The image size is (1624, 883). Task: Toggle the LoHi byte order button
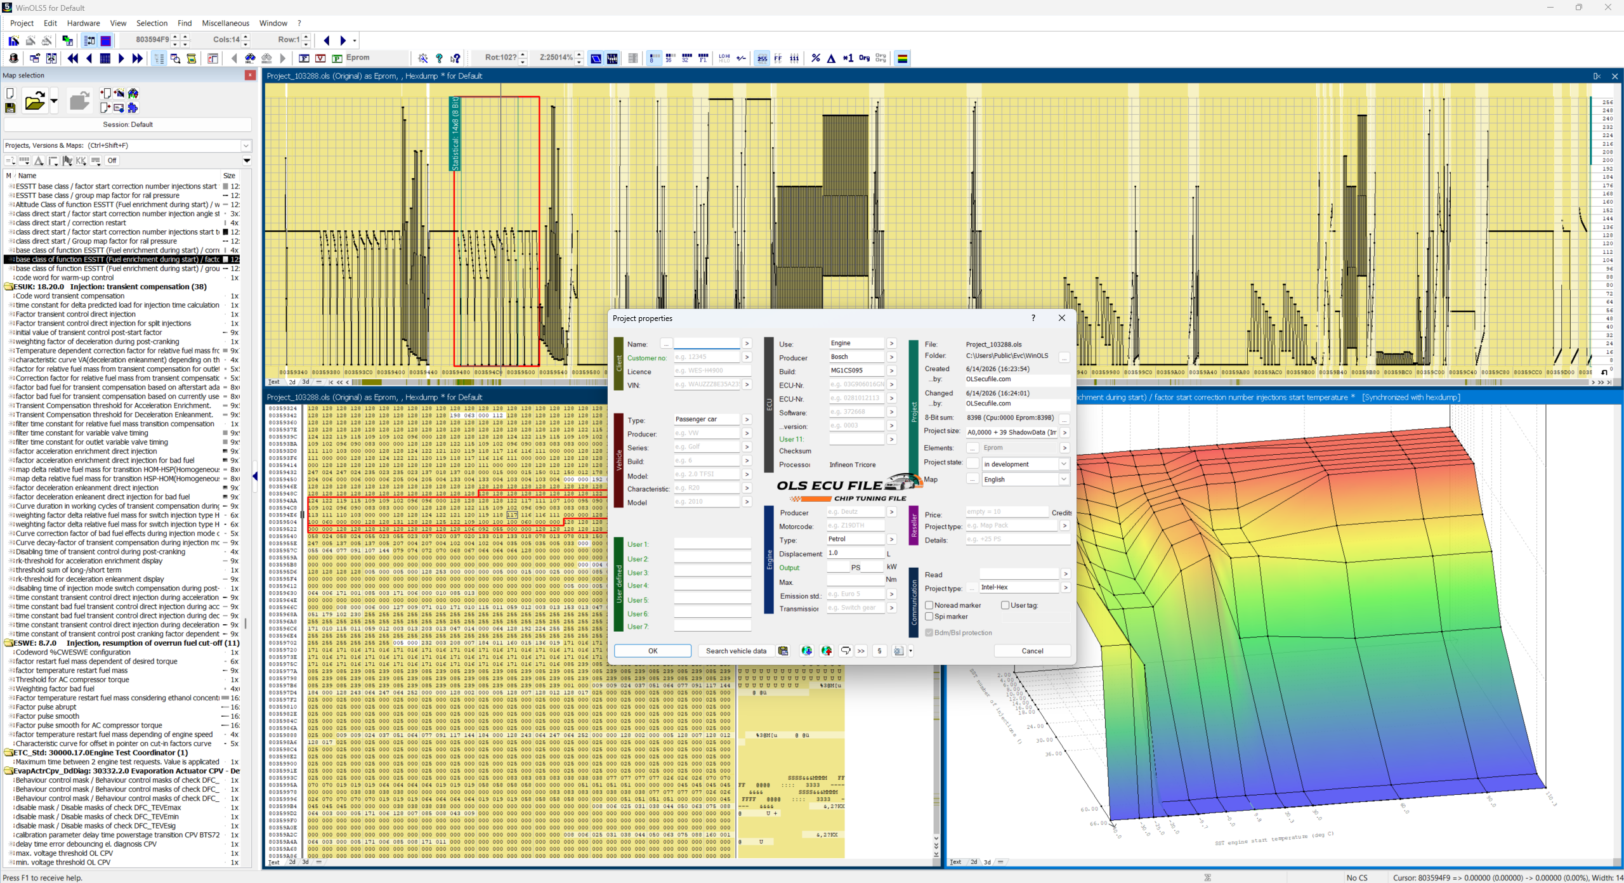(724, 58)
